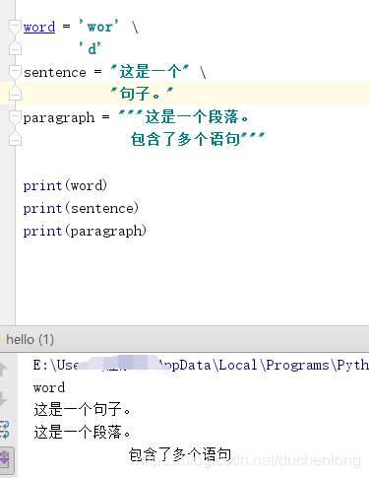This screenshot has height=478, width=369.
Task: Click the underlined 'word' variable name
Action: (39, 27)
